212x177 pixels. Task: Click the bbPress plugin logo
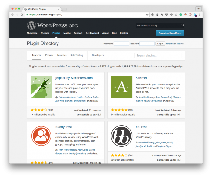pyautogui.click(x=121, y=136)
